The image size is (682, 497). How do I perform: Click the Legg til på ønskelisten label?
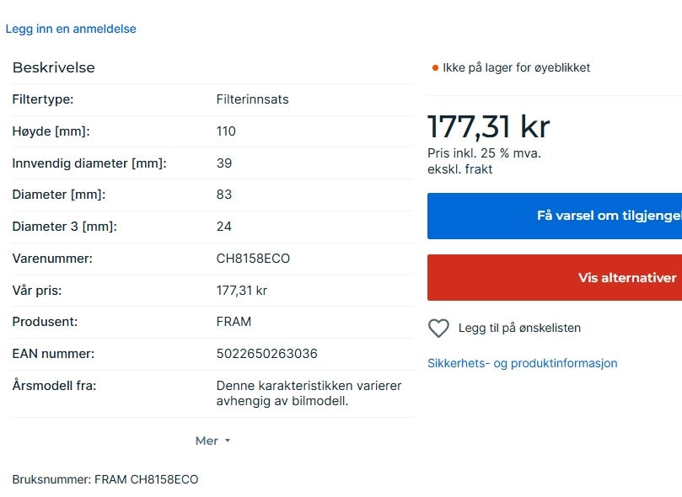519,328
